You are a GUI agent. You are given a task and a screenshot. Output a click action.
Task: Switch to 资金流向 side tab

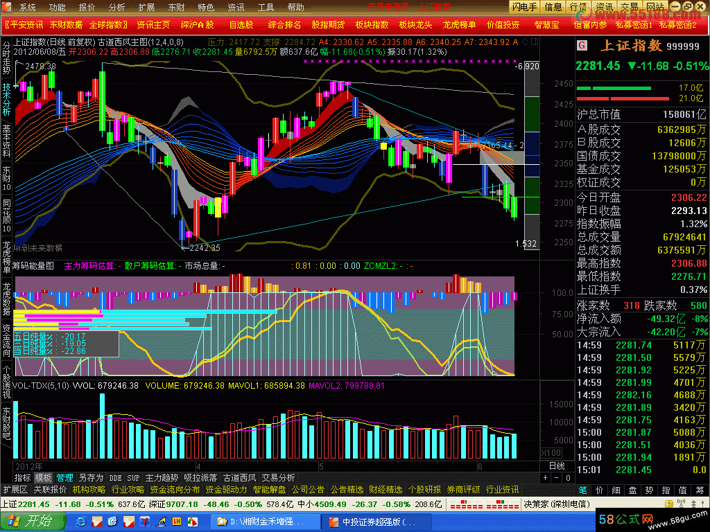coord(6,340)
